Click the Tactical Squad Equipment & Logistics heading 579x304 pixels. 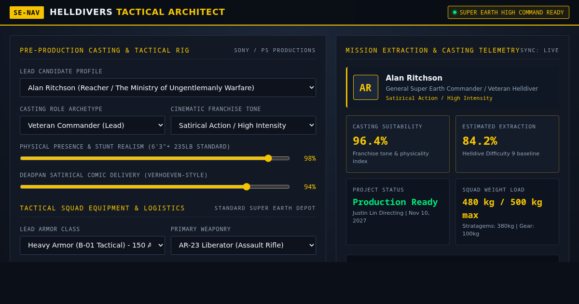(102, 208)
